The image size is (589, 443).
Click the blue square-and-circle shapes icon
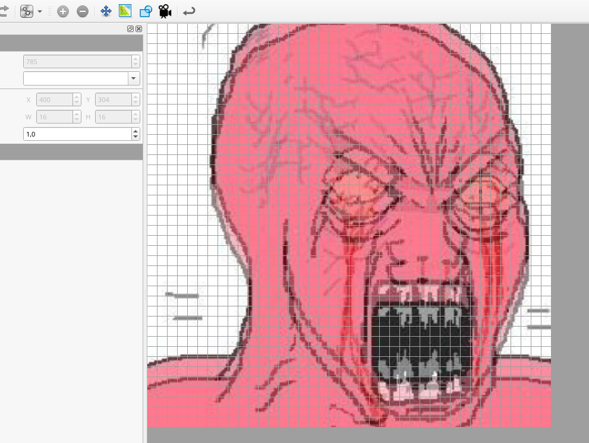tap(146, 11)
